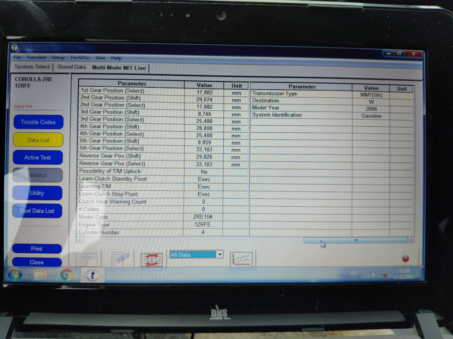
Task: Select the RU language indicator
Action: pos(353,273)
